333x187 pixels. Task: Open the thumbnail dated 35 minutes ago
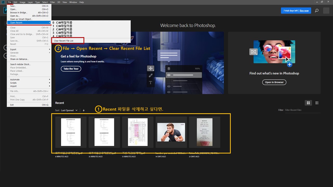click(x=104, y=132)
